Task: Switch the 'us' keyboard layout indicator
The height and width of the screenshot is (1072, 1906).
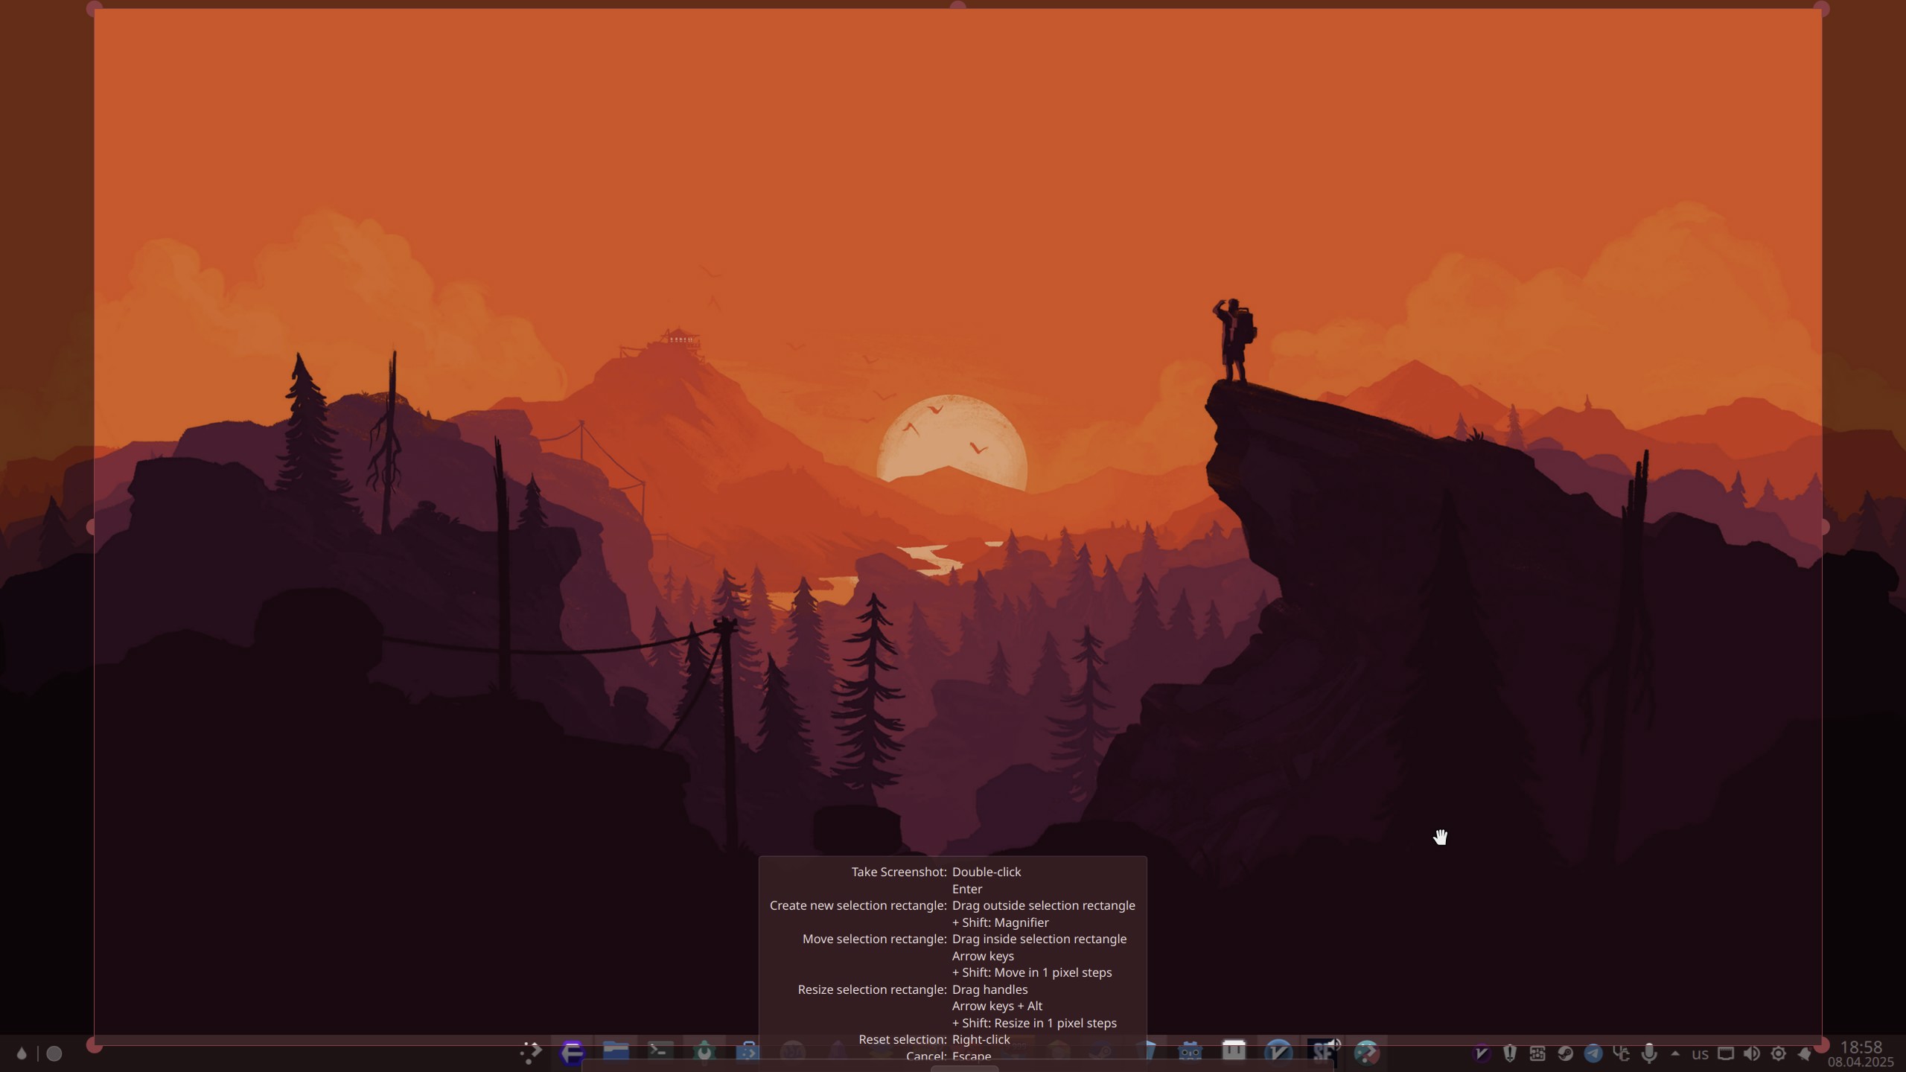Action: 1700,1054
